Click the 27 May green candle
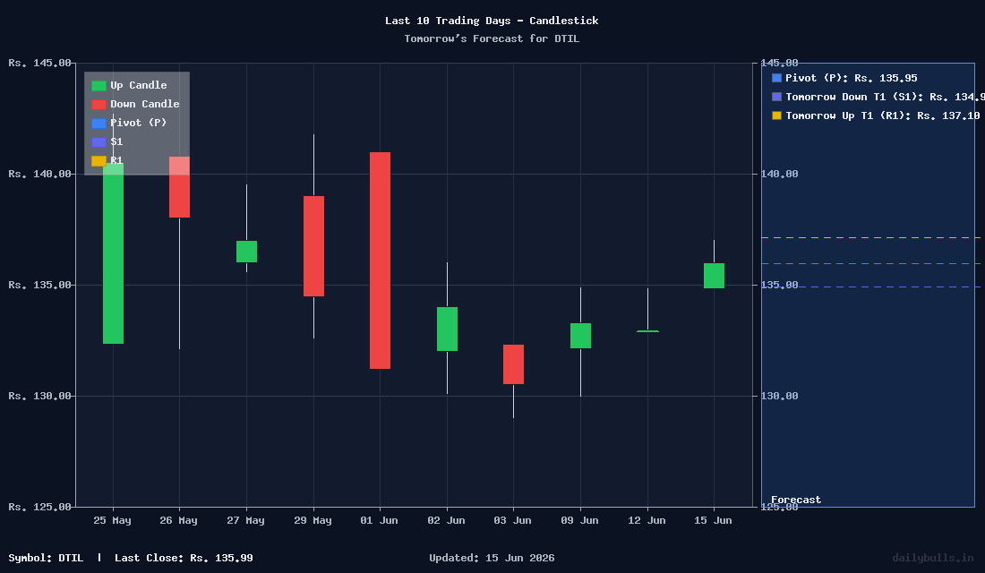Viewport: 985px width, 573px height. tap(246, 252)
